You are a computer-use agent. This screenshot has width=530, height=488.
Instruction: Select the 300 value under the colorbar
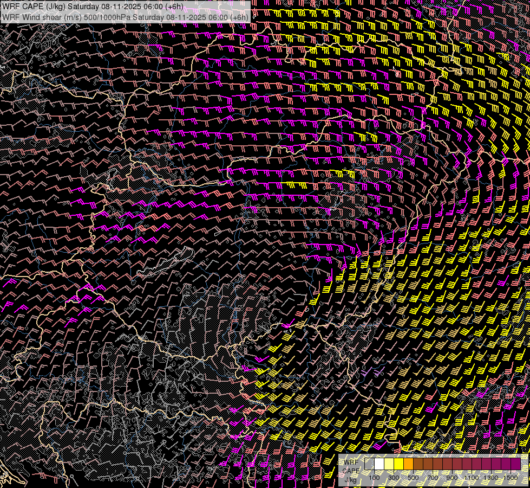[x=394, y=478]
